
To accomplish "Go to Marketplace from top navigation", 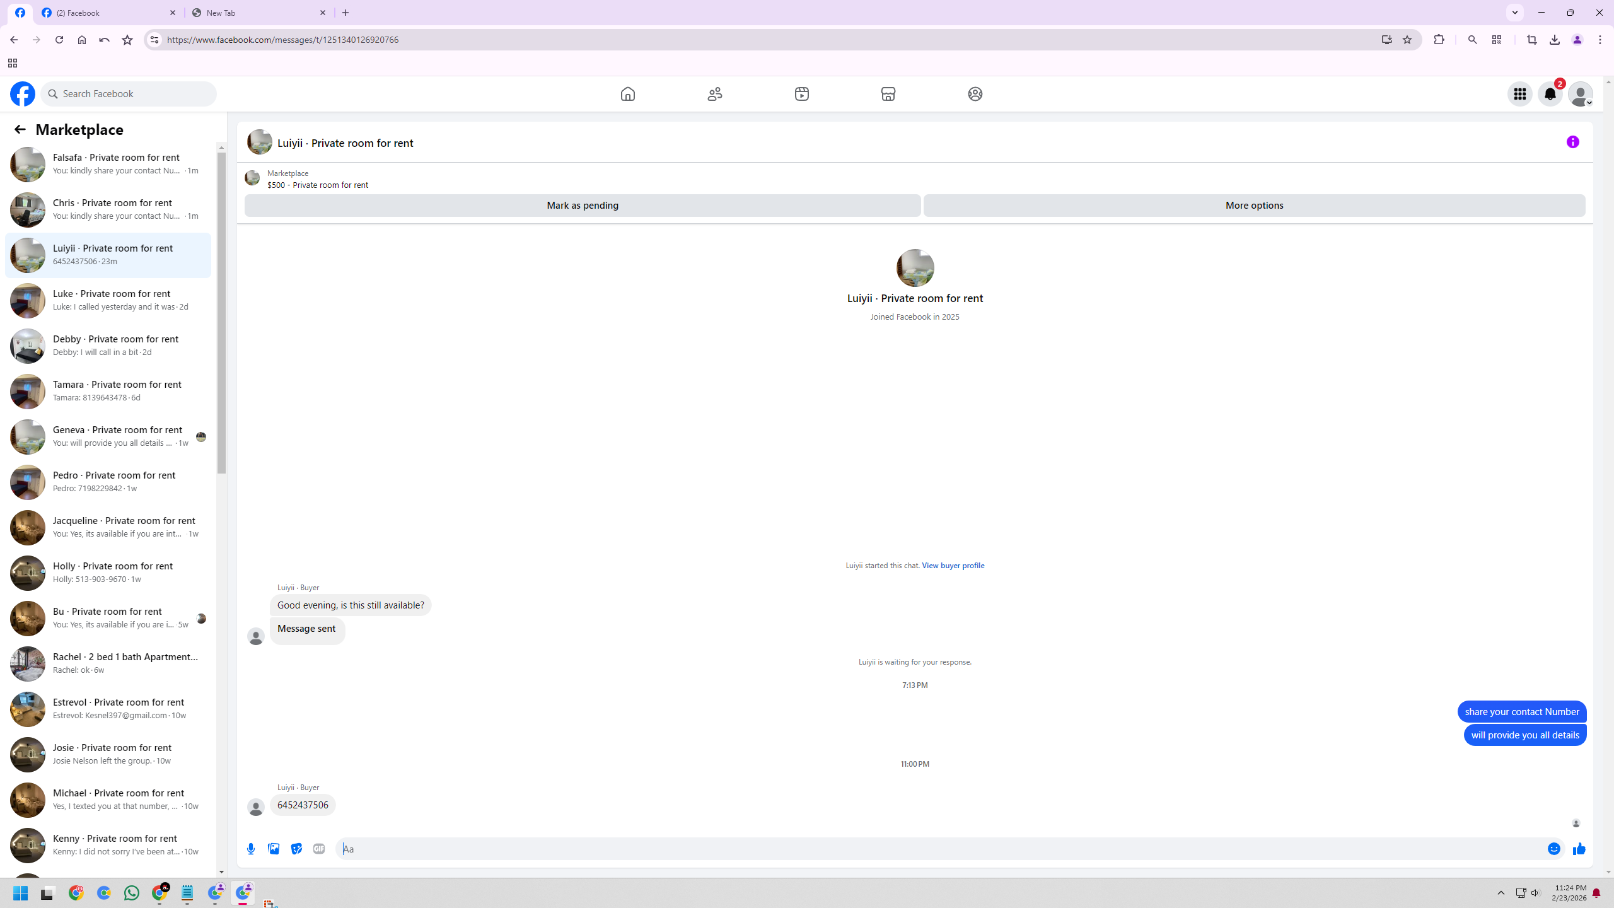I will click(888, 94).
